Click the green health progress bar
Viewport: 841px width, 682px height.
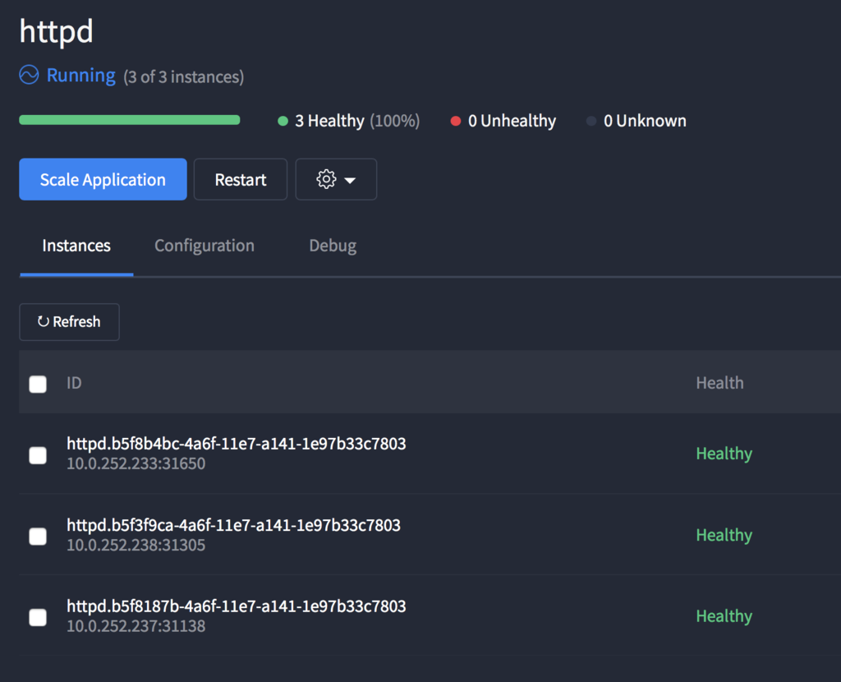129,120
